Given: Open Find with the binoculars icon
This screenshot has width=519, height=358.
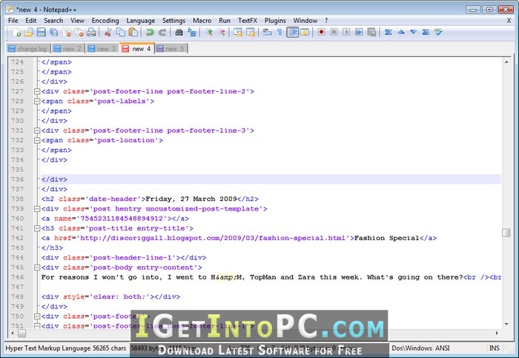Looking at the screenshot, I should pyautogui.click(x=179, y=32).
